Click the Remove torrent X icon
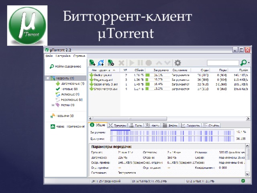257x193 pixels. pos(121,63)
